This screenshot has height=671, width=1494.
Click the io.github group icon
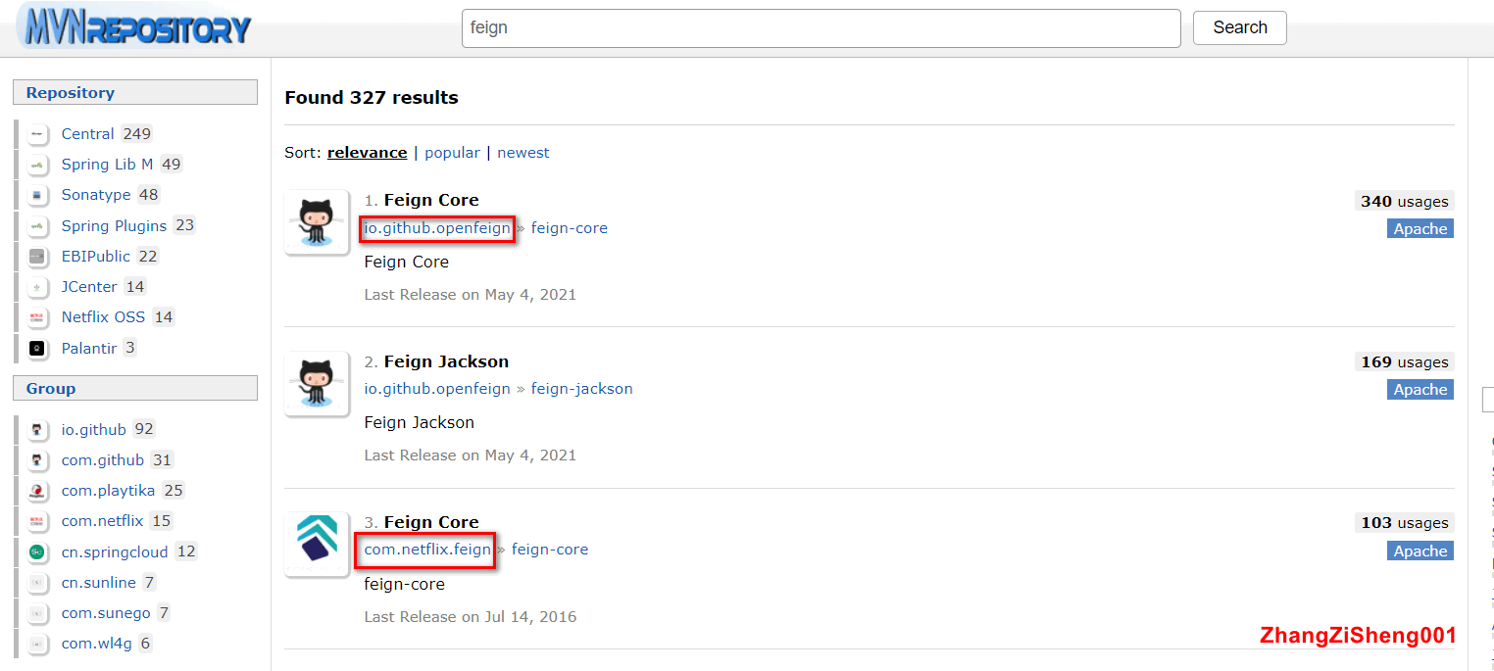click(x=37, y=430)
